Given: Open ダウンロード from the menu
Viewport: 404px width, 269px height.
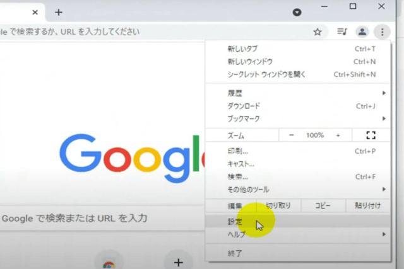Looking at the screenshot, I should [298, 106].
